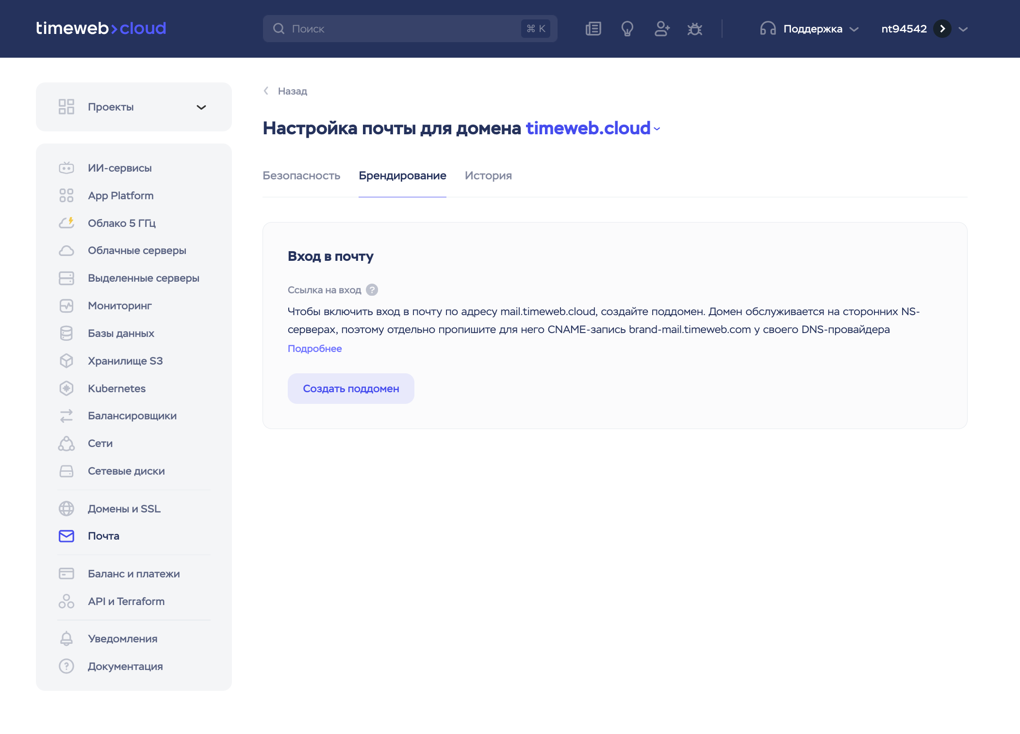Image resolution: width=1020 pixels, height=734 pixels.
Task: Click the notifications bell icon
Action: [x=66, y=638]
